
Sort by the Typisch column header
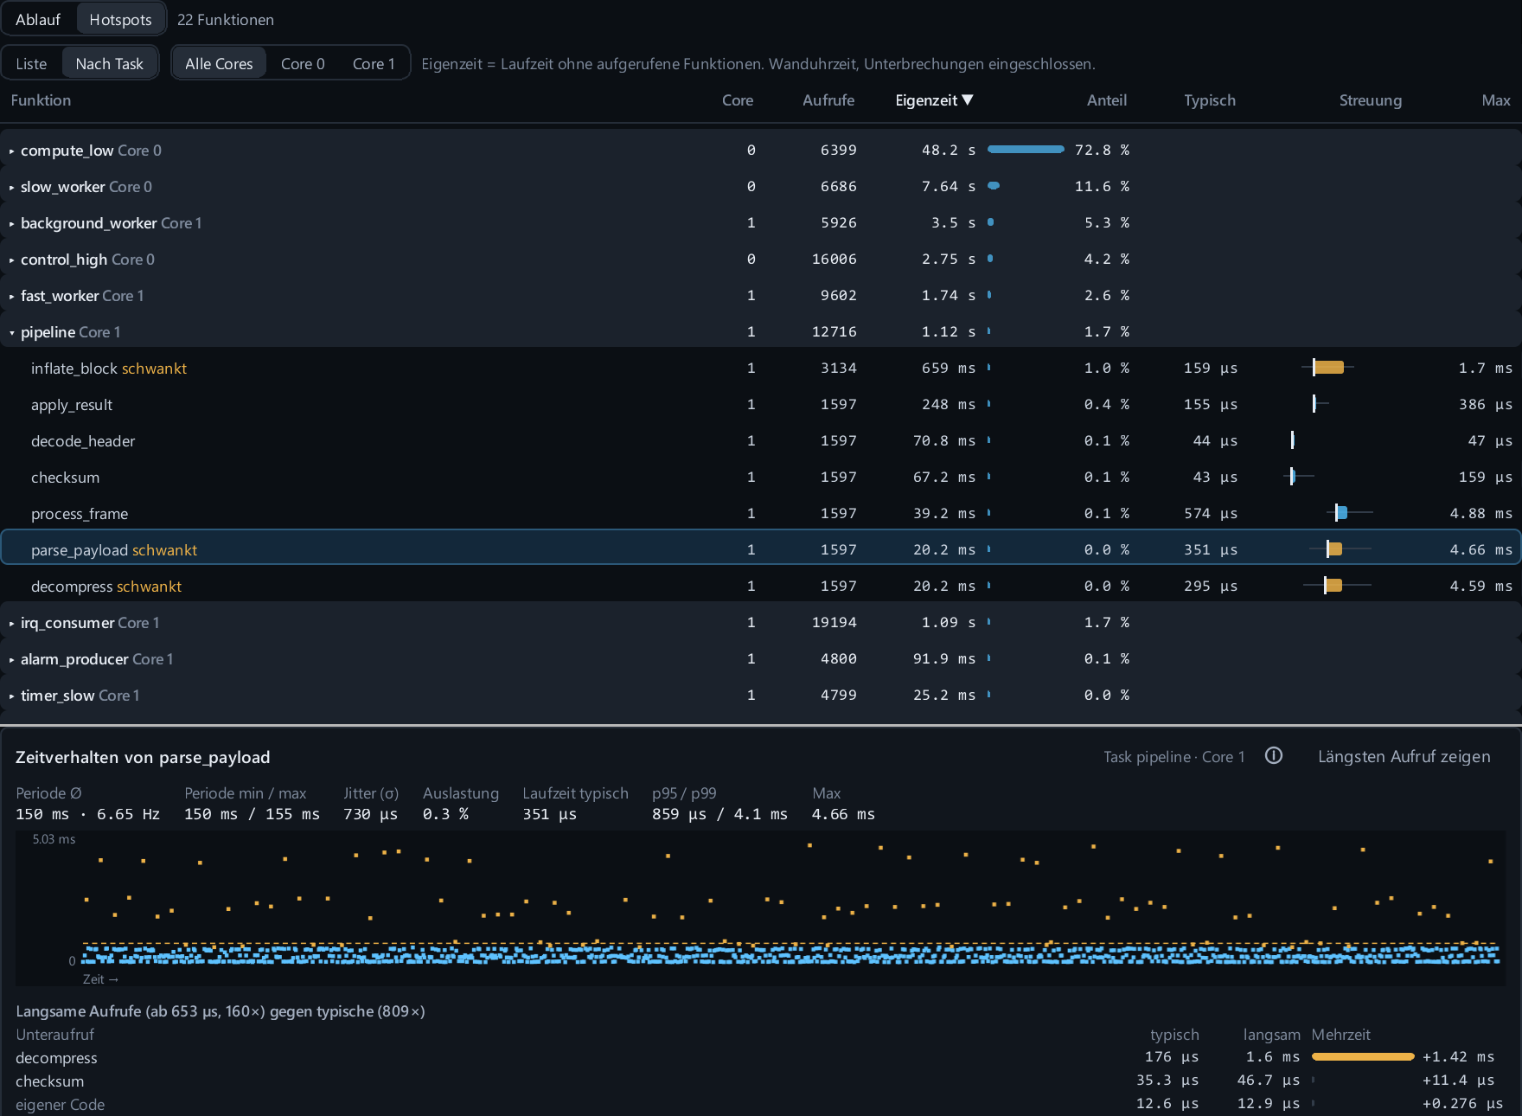1210,100
